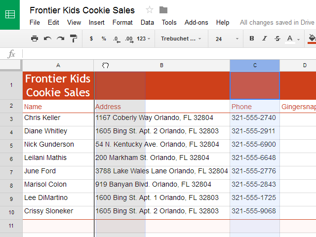Apply percent format icon
This screenshot has width=316, height=237.
click(104, 39)
